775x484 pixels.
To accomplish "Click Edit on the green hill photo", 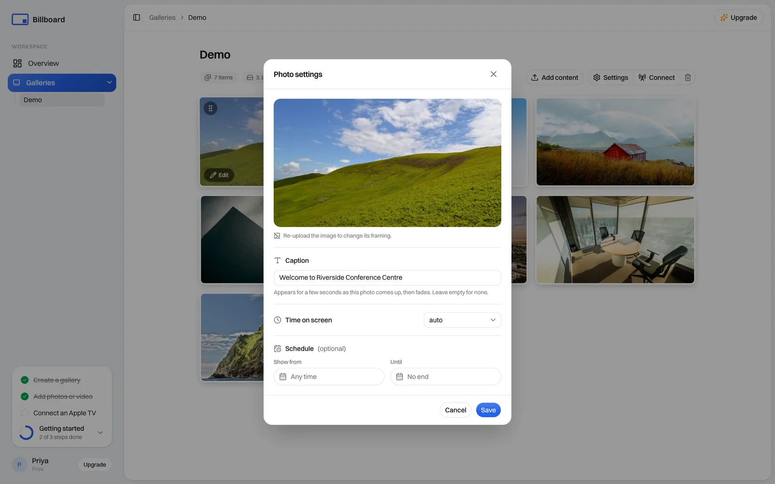I will pos(219,175).
